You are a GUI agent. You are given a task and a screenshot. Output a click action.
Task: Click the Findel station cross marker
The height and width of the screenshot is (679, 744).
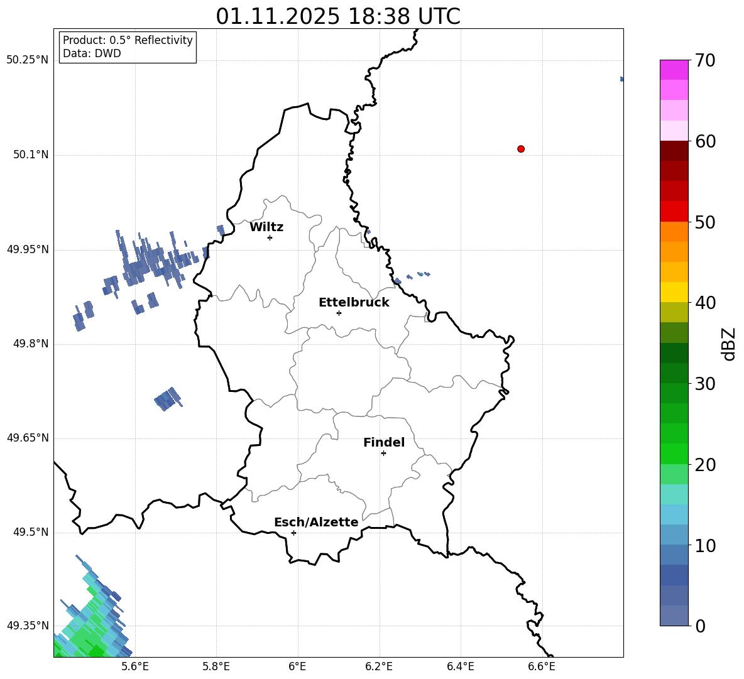click(383, 454)
